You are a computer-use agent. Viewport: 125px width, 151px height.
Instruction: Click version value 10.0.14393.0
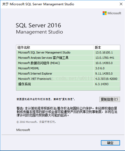pos(104,63)
